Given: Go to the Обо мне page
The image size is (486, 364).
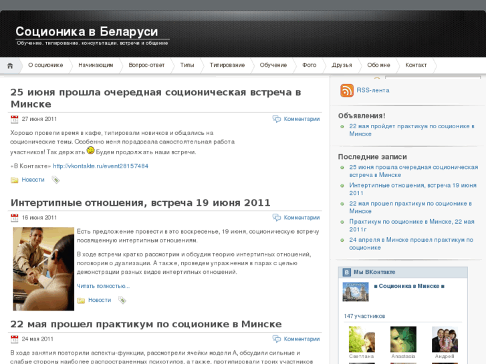Looking at the screenshot, I should point(379,65).
